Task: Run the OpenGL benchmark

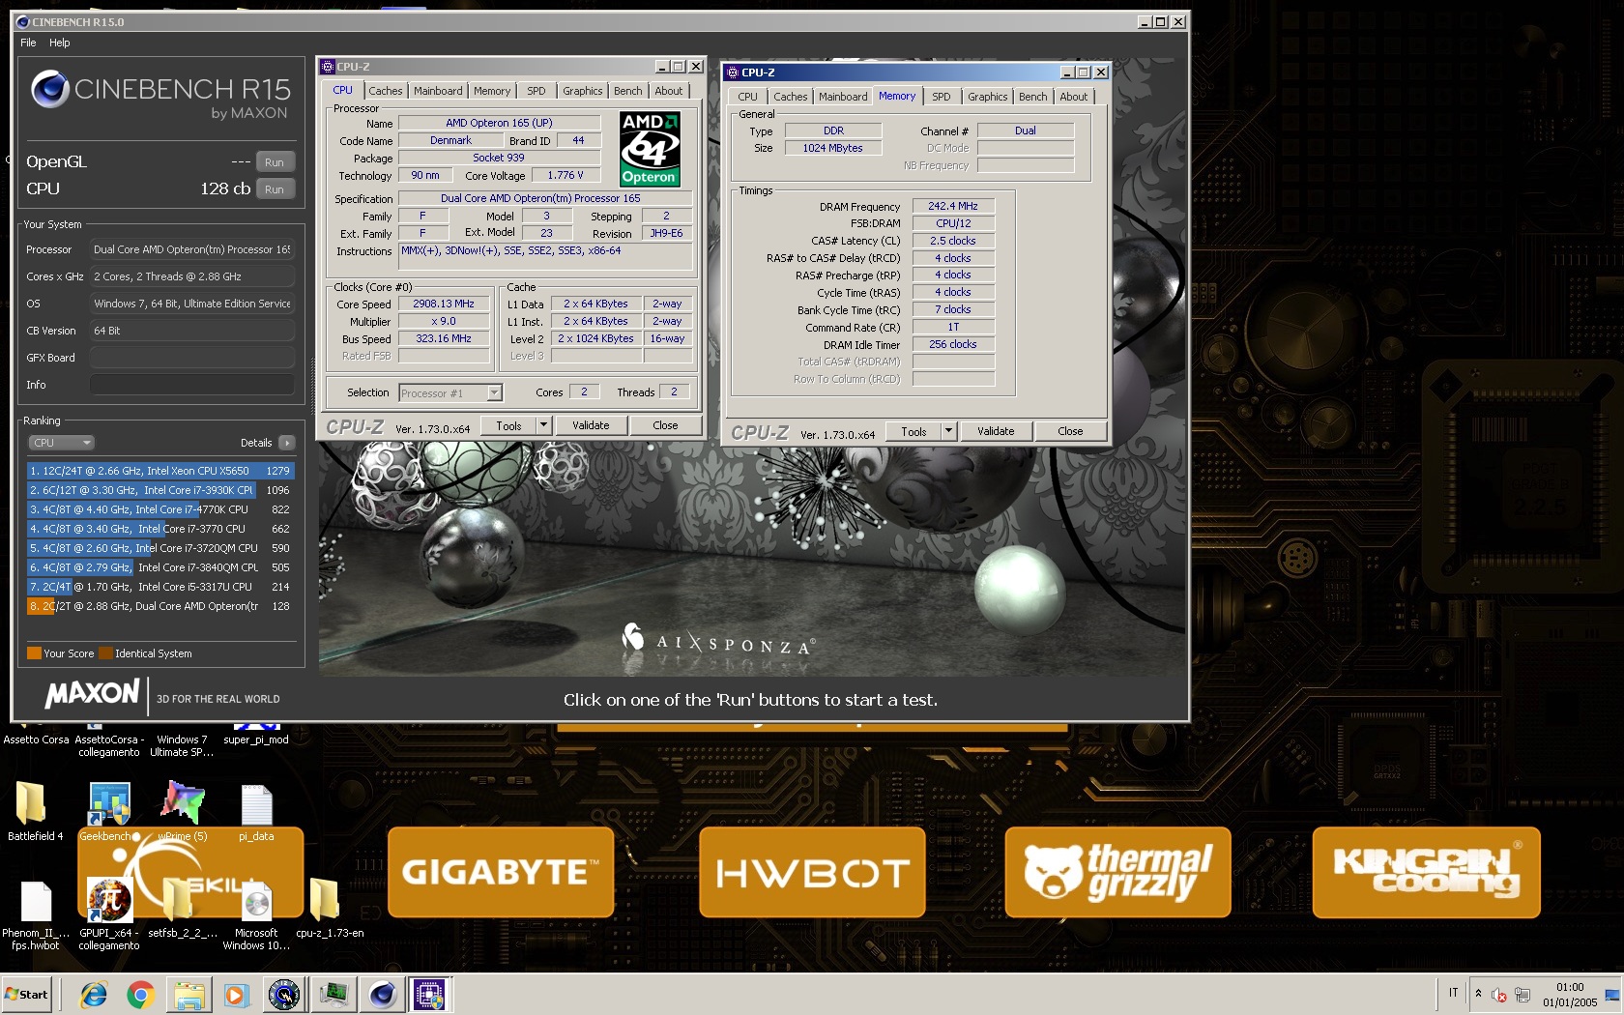Action: [275, 162]
